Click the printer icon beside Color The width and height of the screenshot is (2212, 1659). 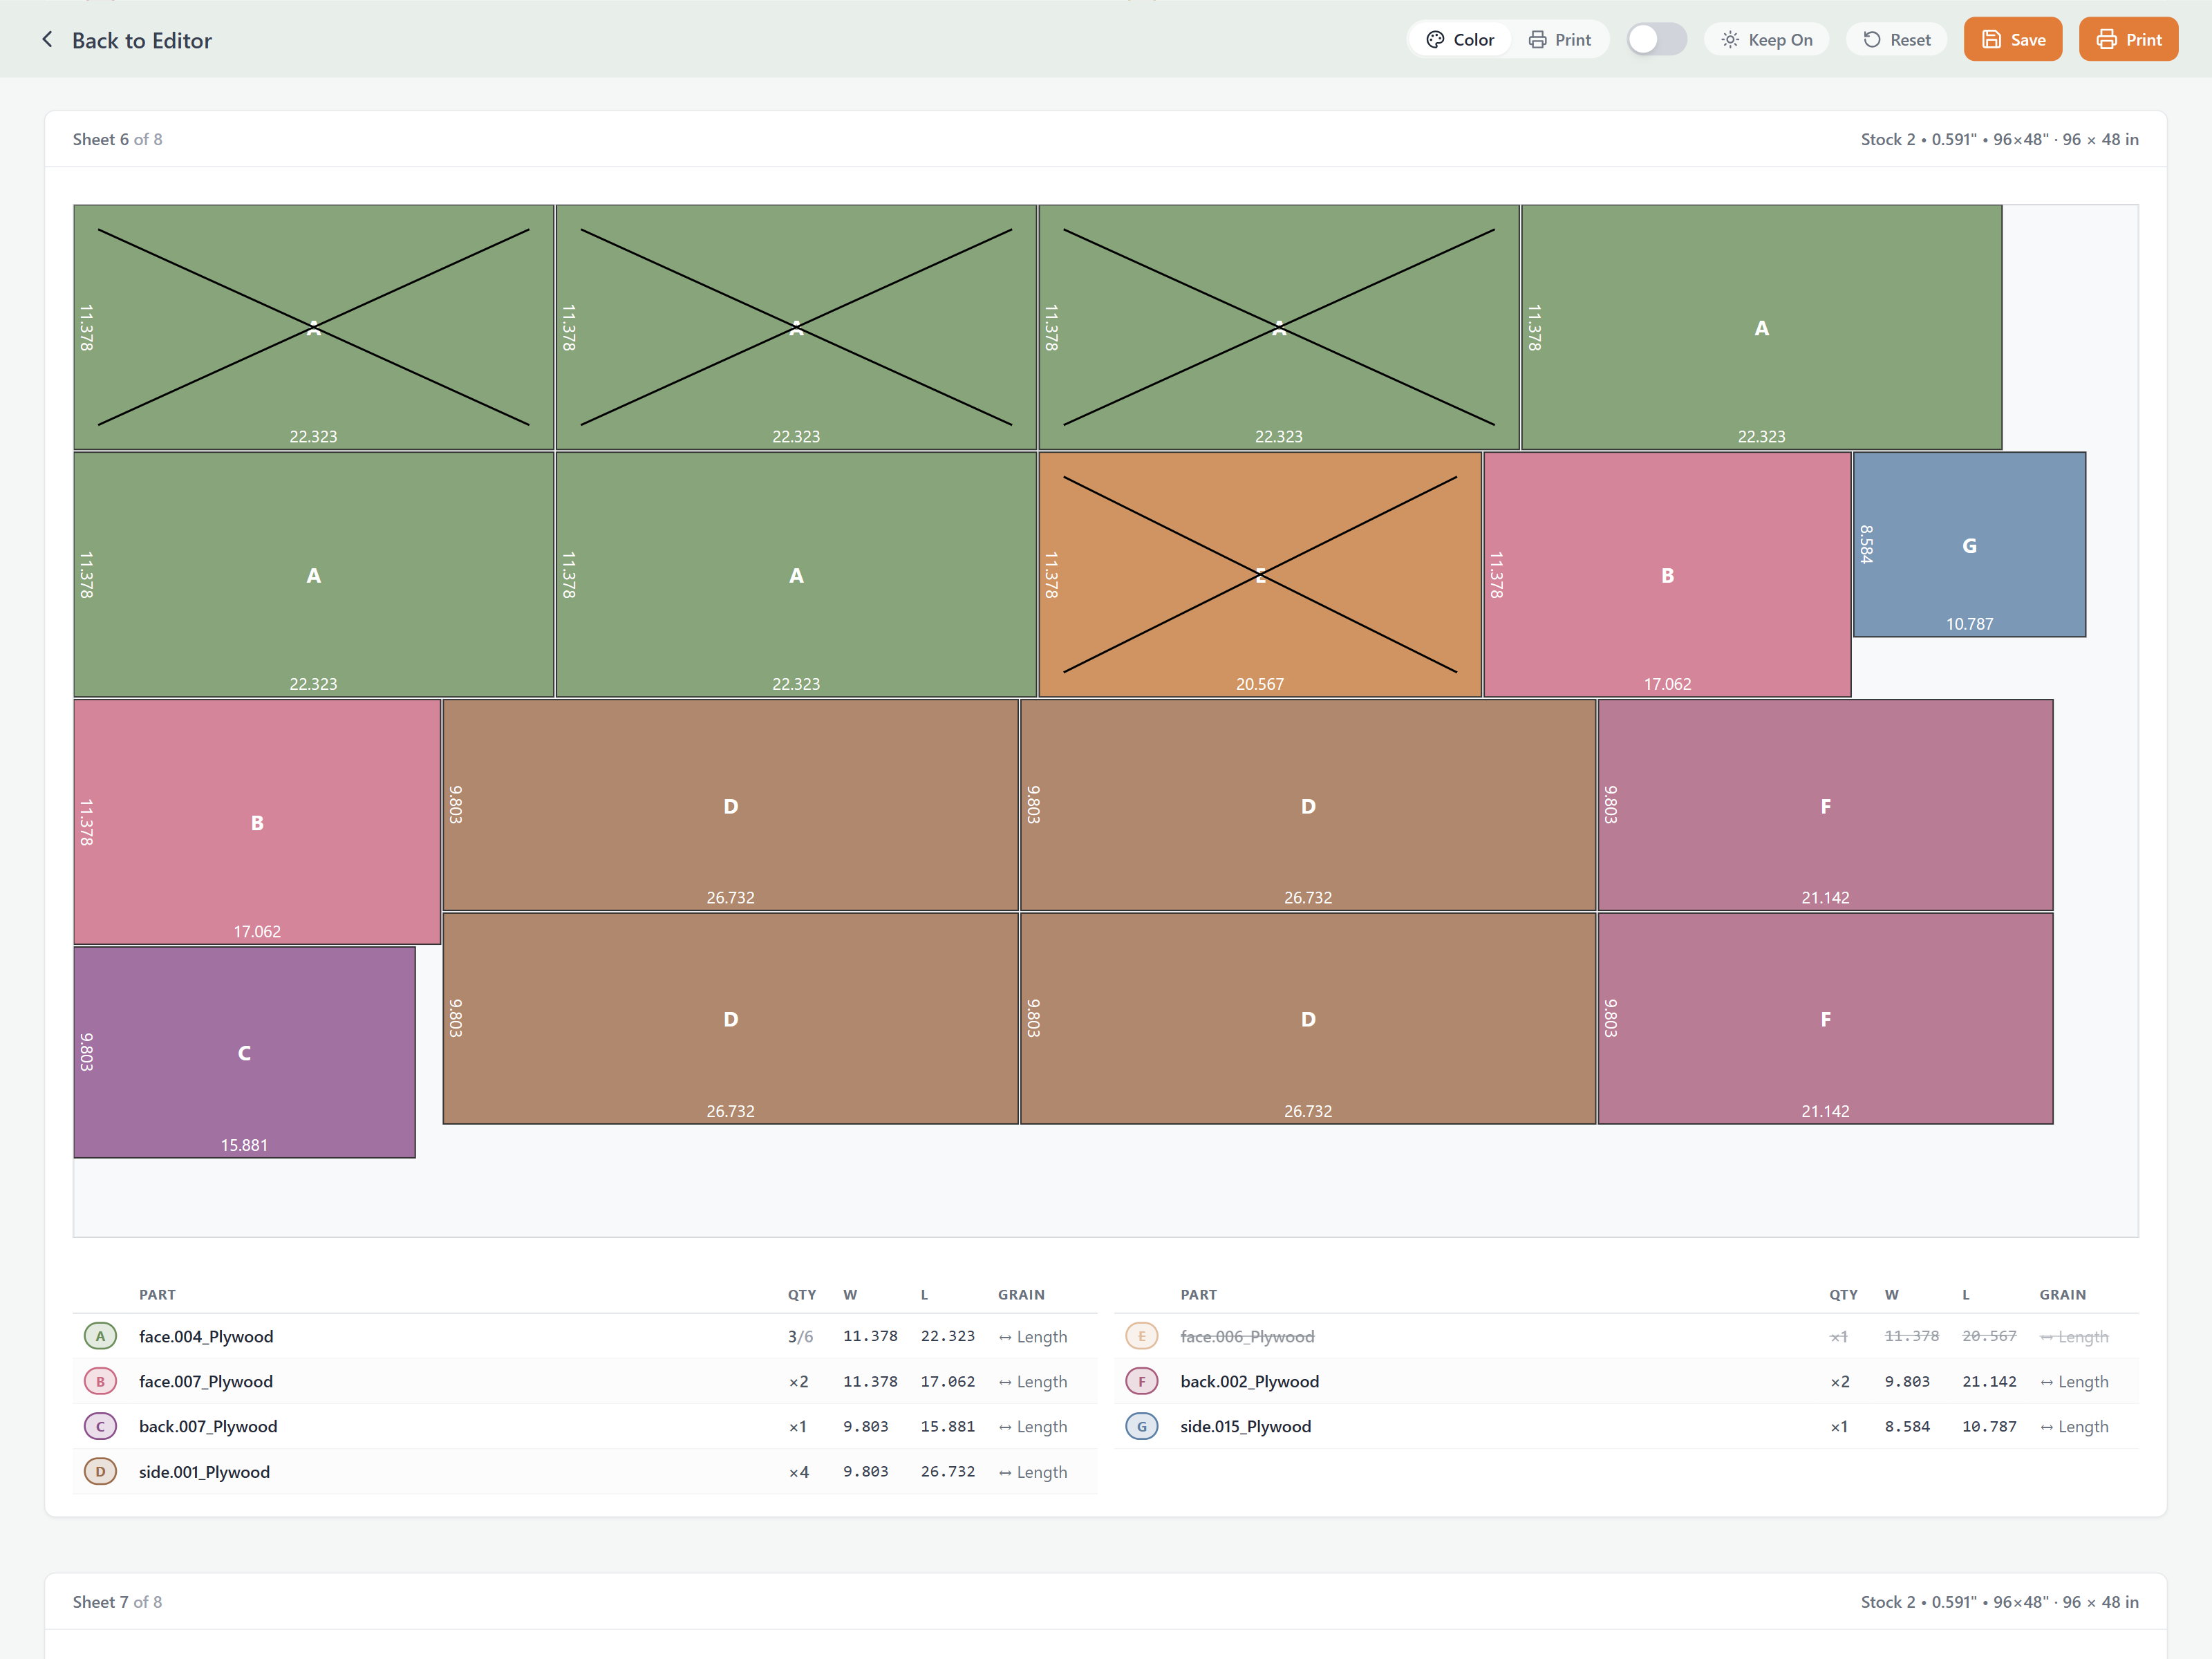click(1537, 39)
